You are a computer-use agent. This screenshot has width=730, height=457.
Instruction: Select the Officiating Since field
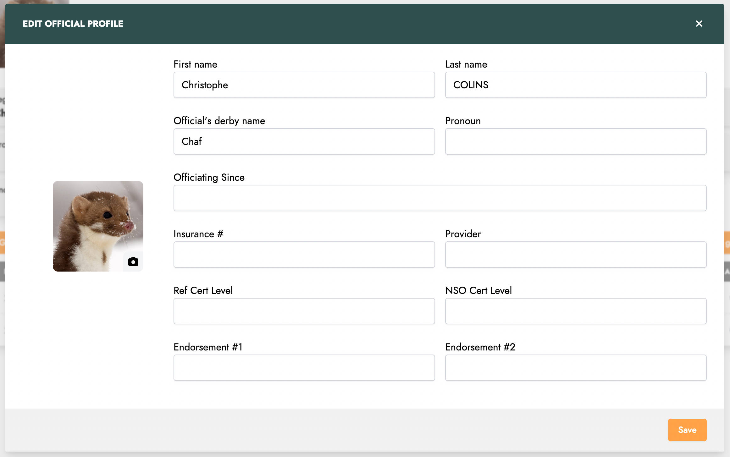(440, 198)
